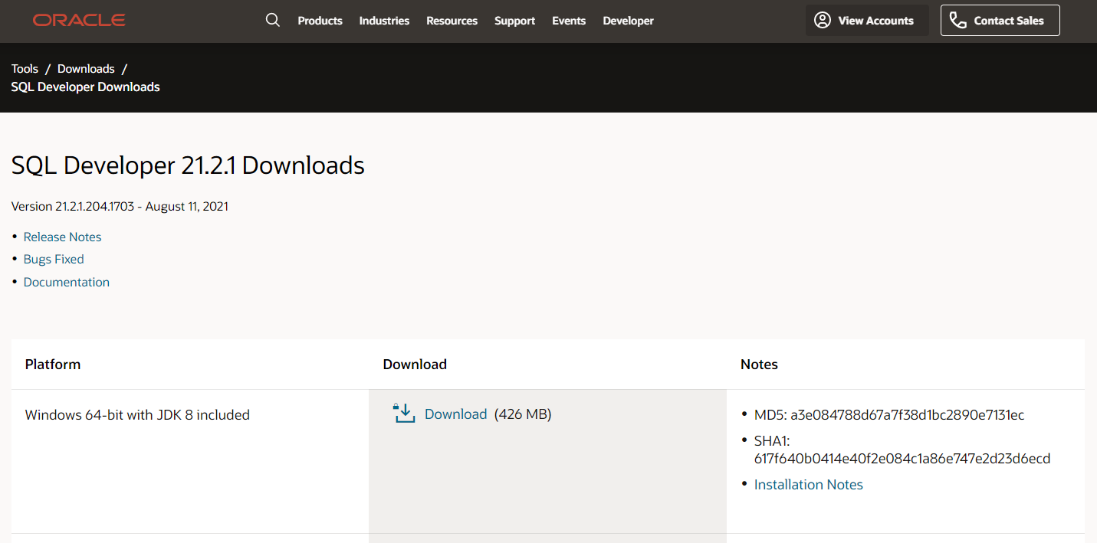Image resolution: width=1097 pixels, height=543 pixels.
Task: Open the Support menu
Action: point(514,21)
